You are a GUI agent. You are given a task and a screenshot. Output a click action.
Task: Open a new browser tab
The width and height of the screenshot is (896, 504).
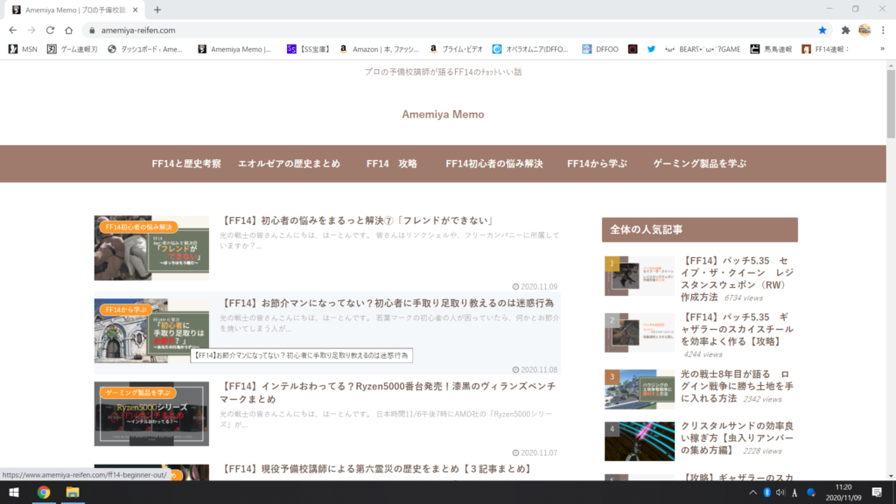[157, 10]
